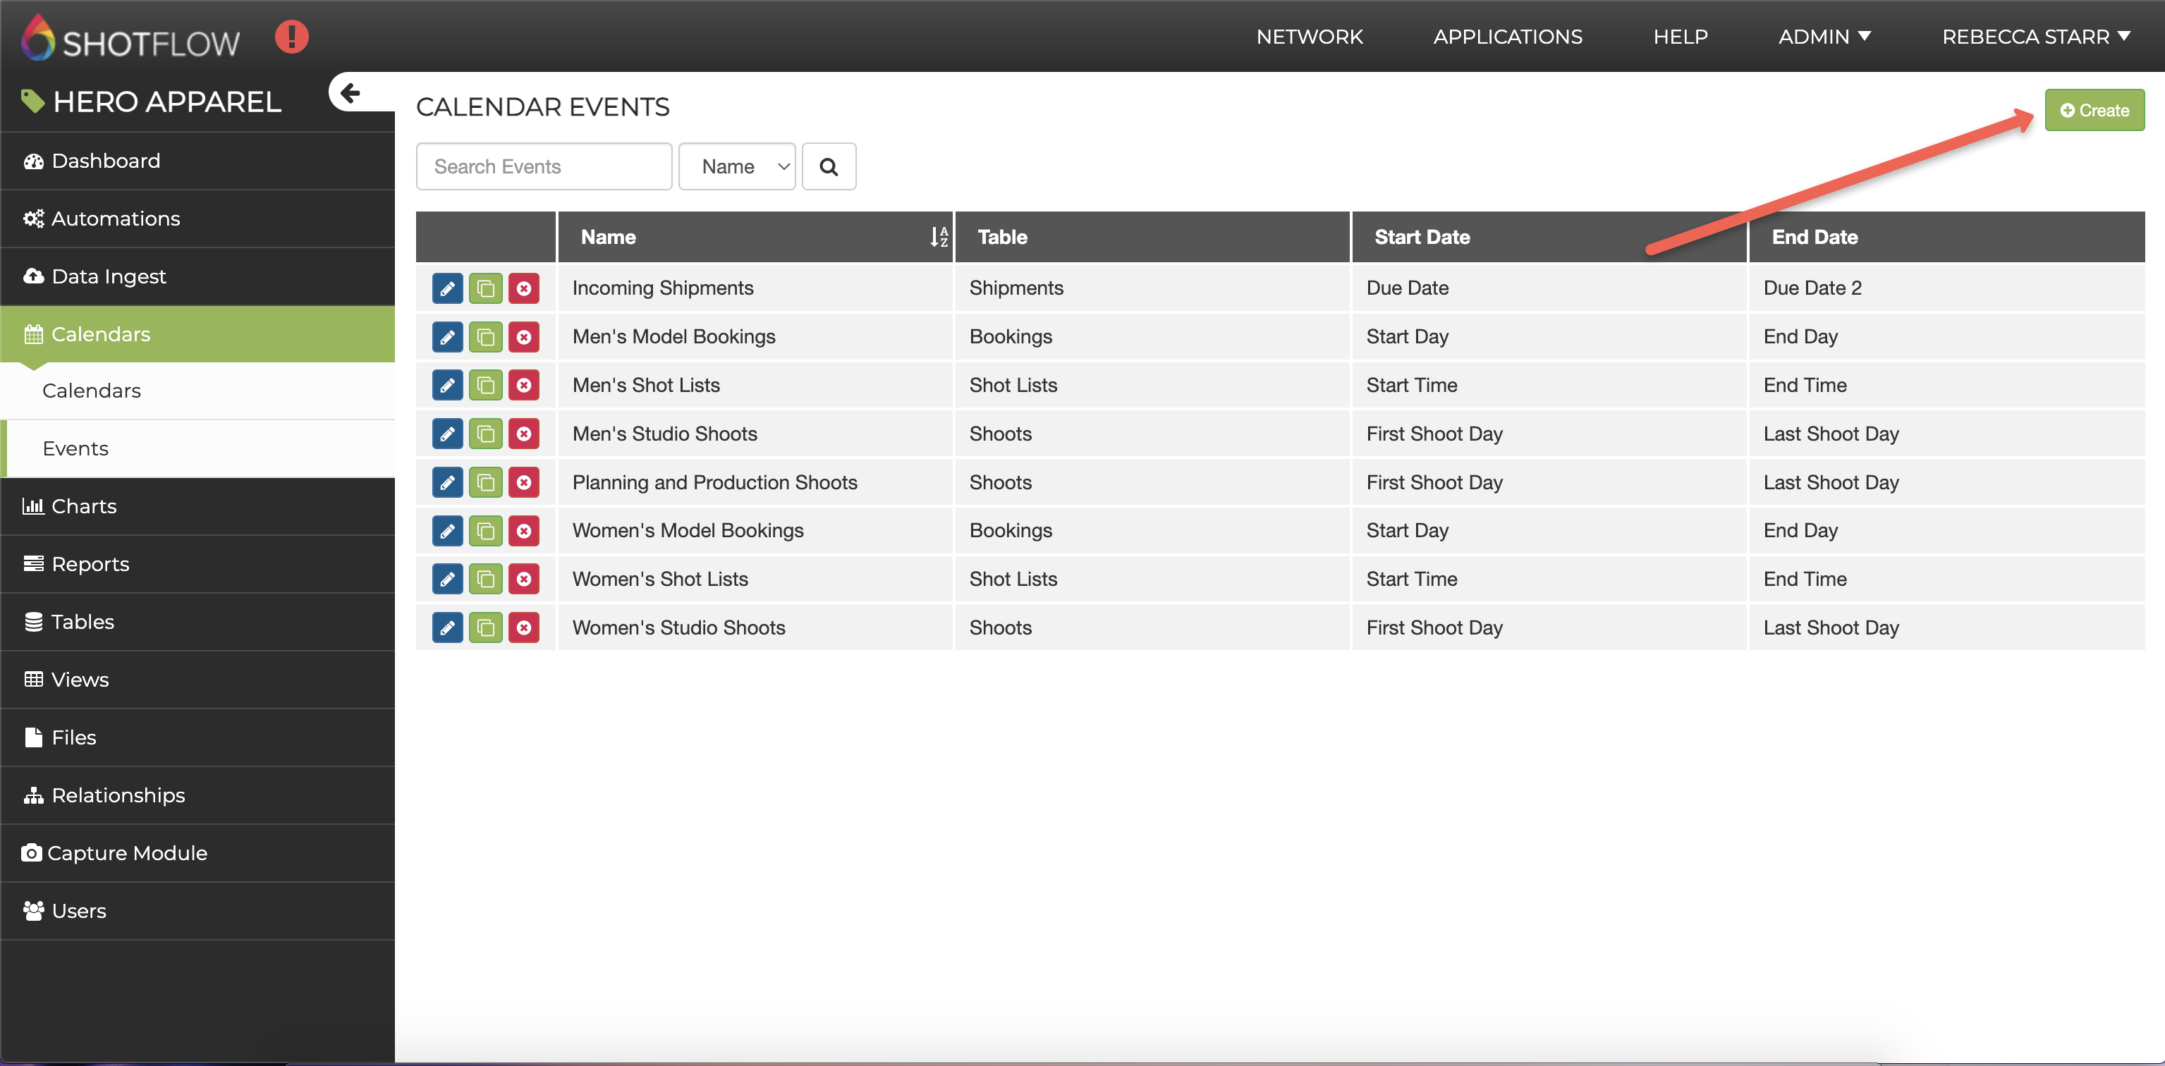Delete the Women's Studio Shoots event
This screenshot has width=2165, height=1066.
(523, 627)
